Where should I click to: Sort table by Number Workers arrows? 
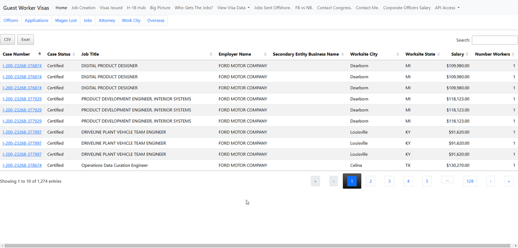pos(513,54)
